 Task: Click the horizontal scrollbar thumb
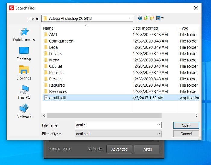point(104,116)
